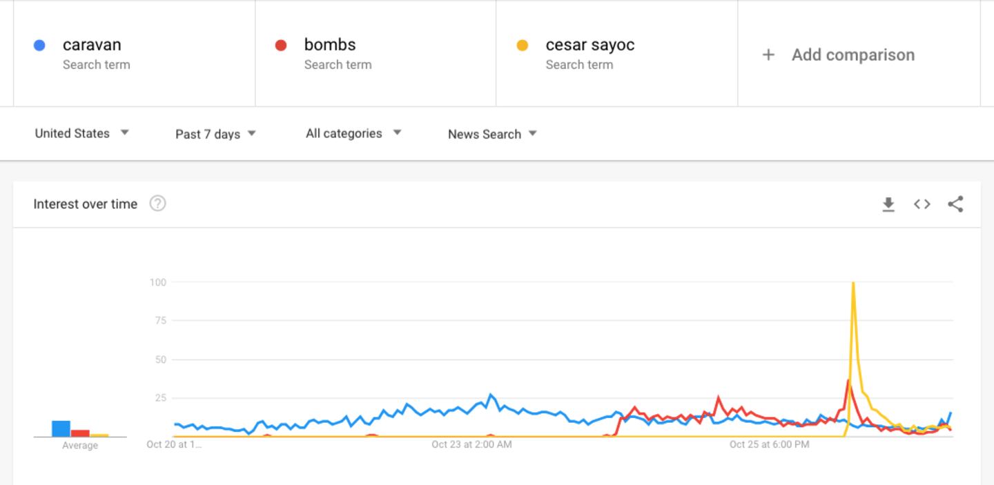Click the plus icon for adding a comparison
Image resolution: width=994 pixels, height=485 pixels.
click(x=768, y=55)
